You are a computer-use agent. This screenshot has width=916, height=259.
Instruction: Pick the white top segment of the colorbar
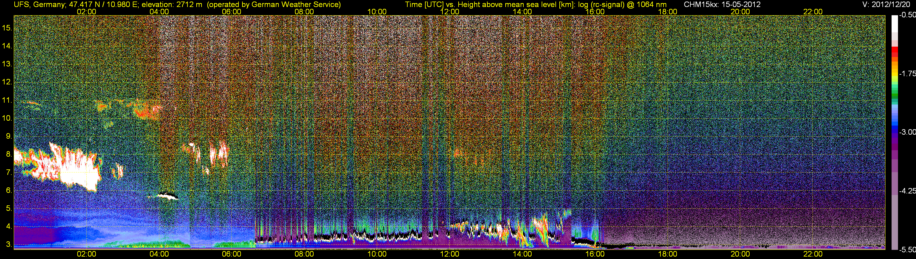tap(894, 23)
